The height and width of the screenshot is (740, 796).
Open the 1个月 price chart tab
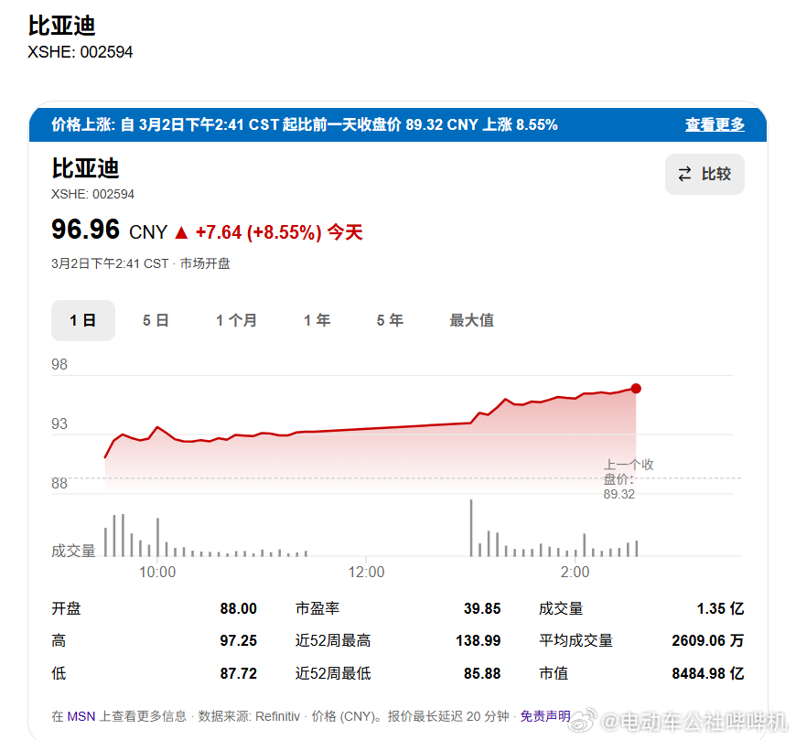click(x=236, y=320)
